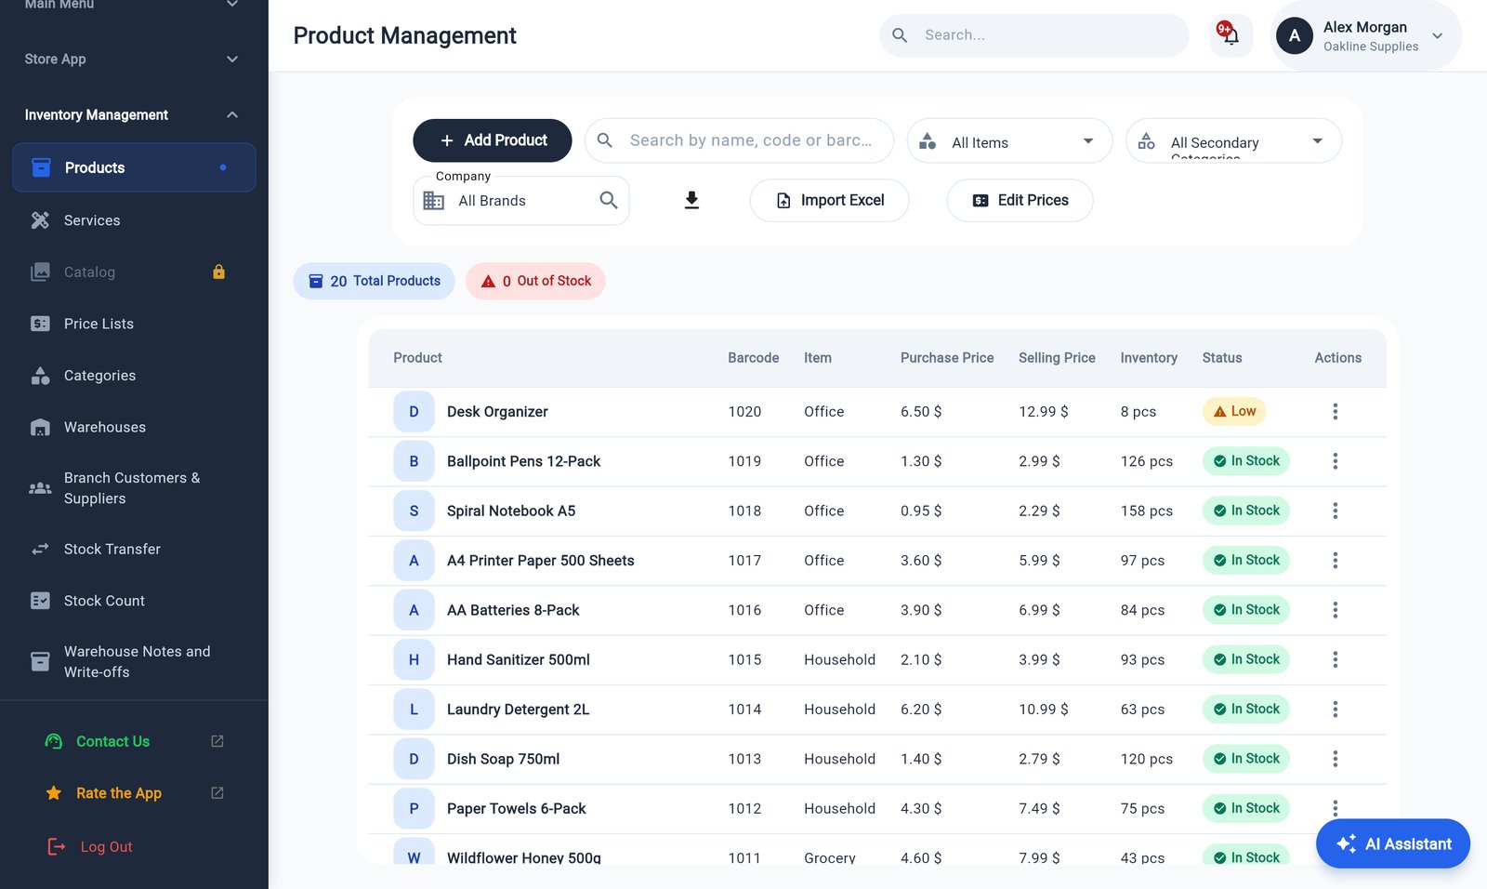Click the download icon beside All Brands
Image resolution: width=1487 pixels, height=889 pixels.
(x=691, y=200)
